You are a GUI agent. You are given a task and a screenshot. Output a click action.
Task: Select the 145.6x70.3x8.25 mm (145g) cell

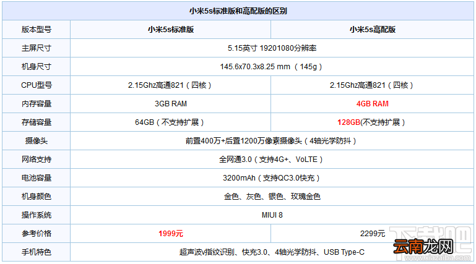coord(272,67)
